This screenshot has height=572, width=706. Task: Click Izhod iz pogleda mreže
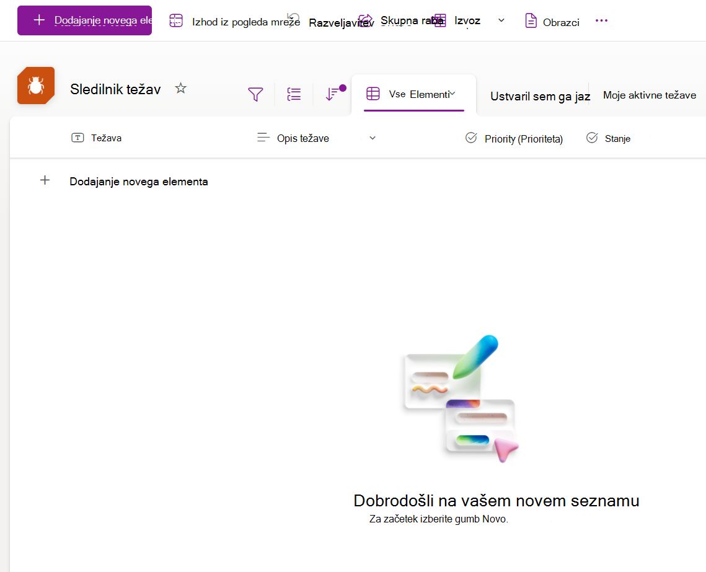[246, 22]
